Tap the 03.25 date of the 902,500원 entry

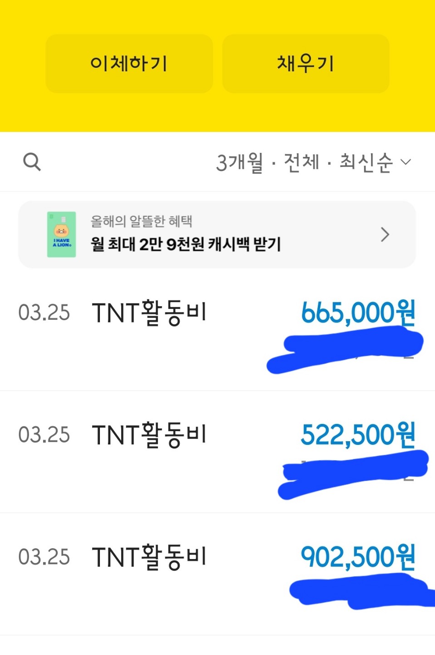click(44, 557)
